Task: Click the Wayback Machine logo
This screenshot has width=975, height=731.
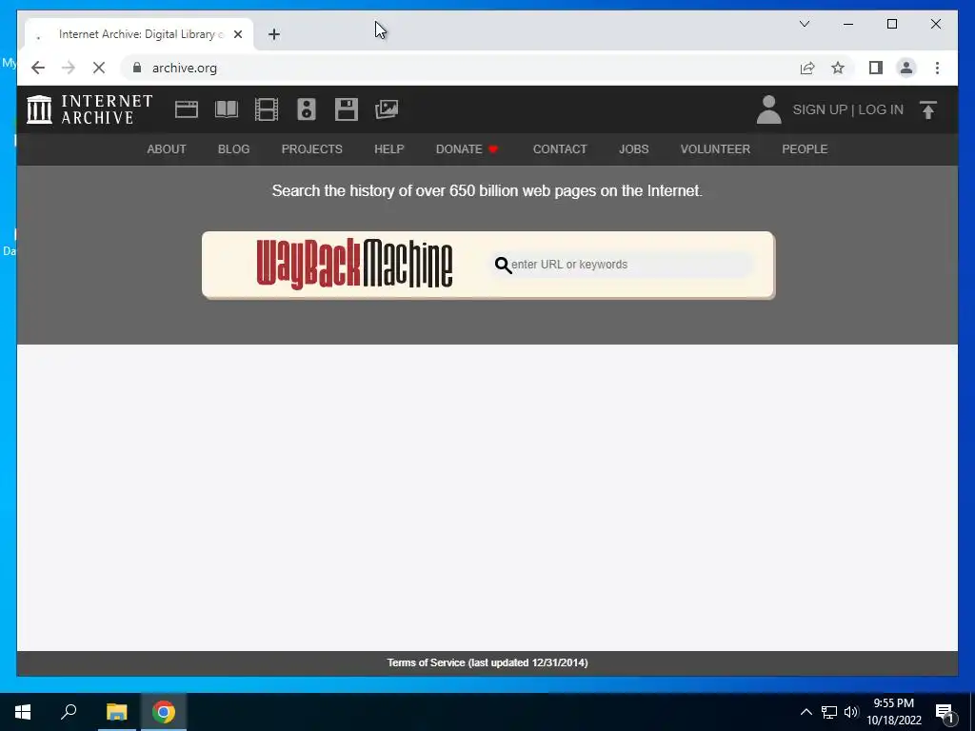Action: tap(354, 265)
